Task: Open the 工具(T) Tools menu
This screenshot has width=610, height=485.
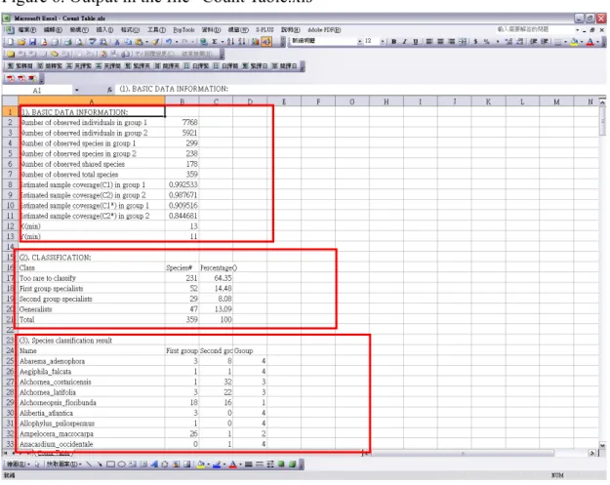Action: coord(156,30)
